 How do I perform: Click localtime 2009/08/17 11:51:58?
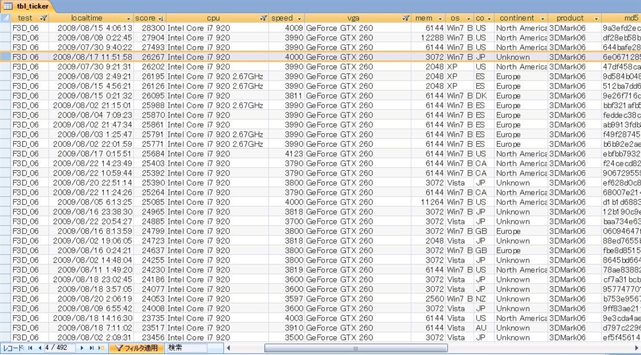[x=91, y=57]
